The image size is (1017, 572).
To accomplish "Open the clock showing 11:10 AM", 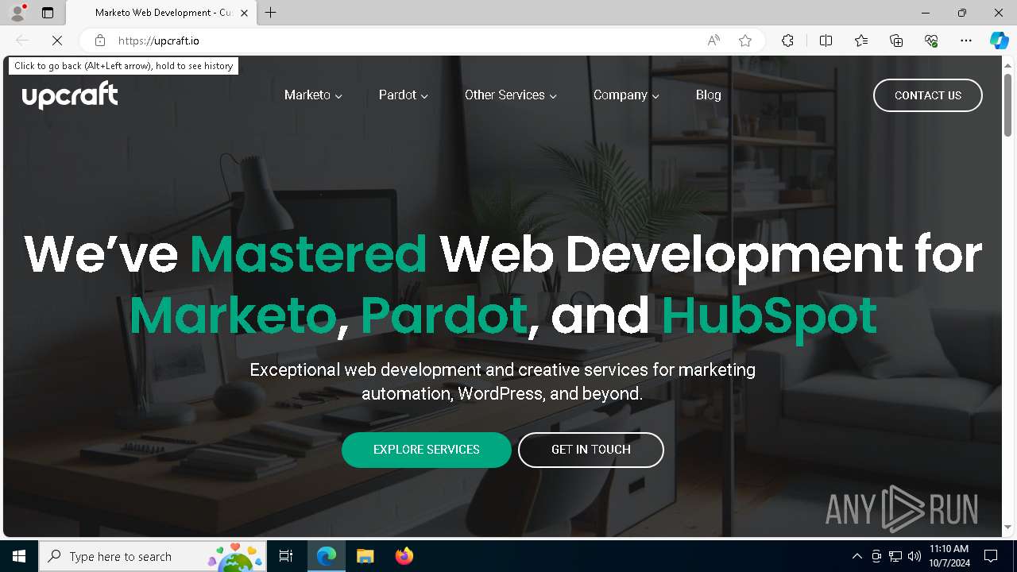I will [x=949, y=556].
